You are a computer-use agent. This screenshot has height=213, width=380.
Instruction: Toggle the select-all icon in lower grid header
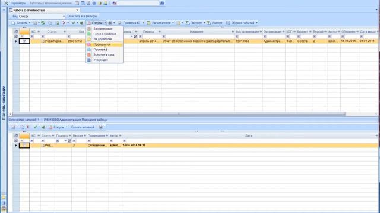(x=16, y=135)
